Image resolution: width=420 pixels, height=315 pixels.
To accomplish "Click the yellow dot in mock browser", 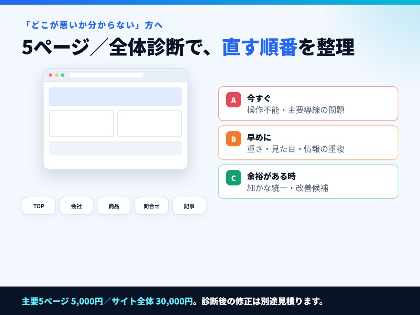I will [56, 75].
